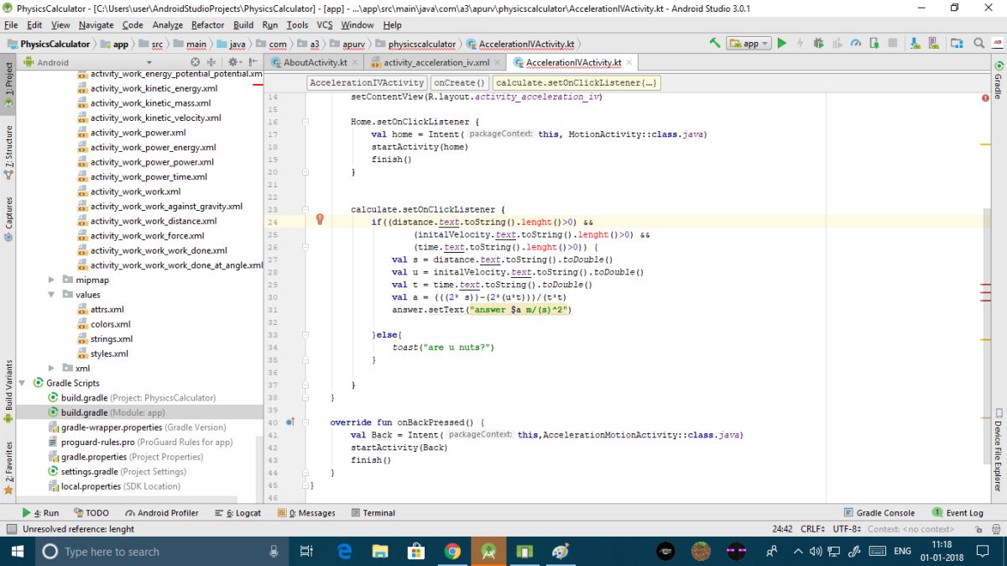Open Chrome from the Windows taskbar
Image resolution: width=1007 pixels, height=566 pixels.
(x=452, y=551)
